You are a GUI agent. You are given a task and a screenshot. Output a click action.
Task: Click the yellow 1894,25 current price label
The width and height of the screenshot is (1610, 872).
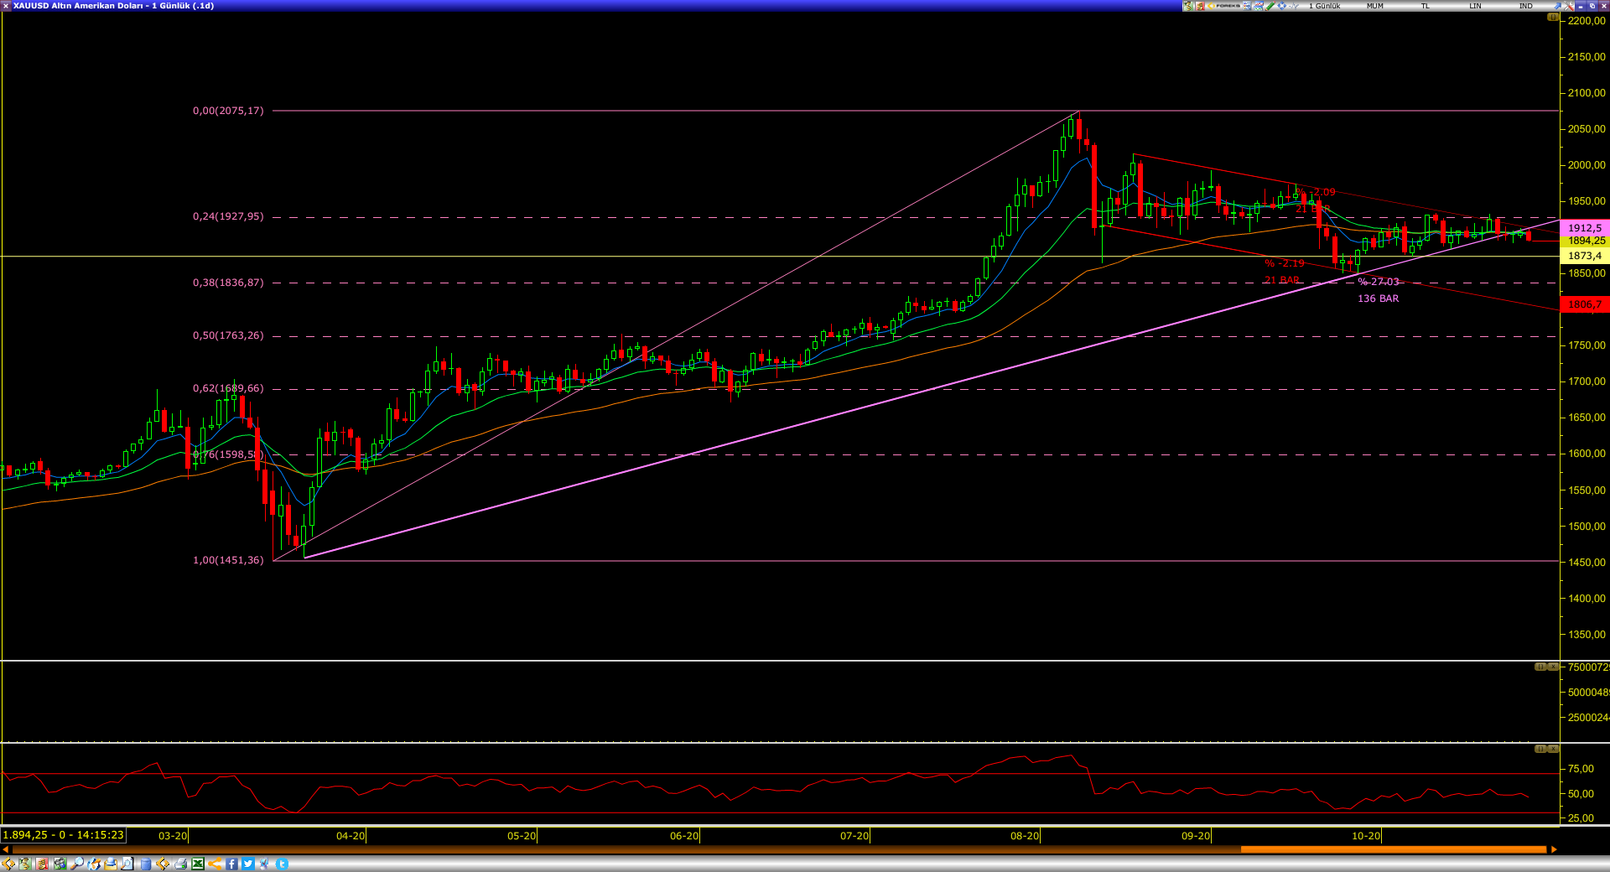coord(1584,241)
